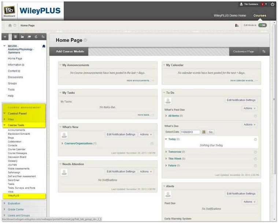Click the breadcrumb home icon
Screen dimensions: 278x223
10,25
